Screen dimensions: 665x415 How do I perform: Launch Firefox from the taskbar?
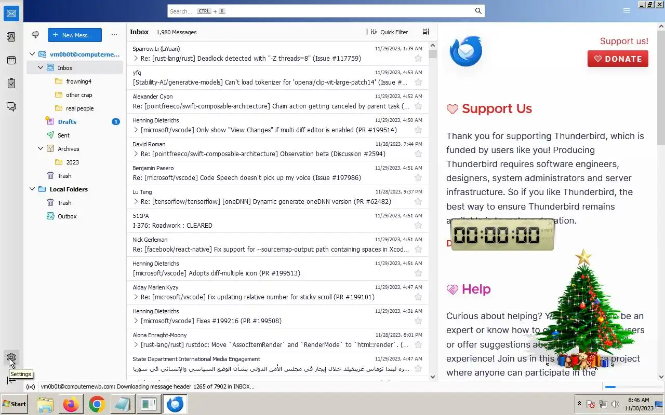[71, 404]
